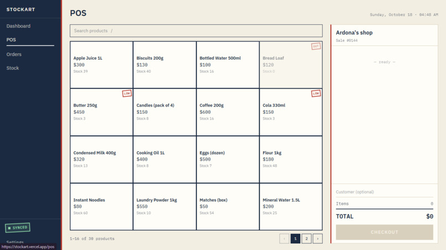The width and height of the screenshot is (446, 250).
Task: Click OUT badge on Bread Loaf
Action: click(x=316, y=46)
